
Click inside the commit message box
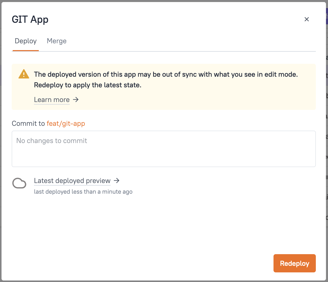(164, 149)
